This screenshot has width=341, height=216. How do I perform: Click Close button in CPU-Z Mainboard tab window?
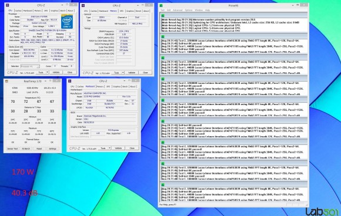coord(132,148)
